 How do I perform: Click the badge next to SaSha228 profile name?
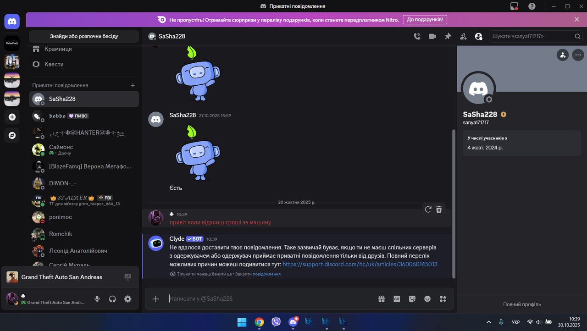[x=504, y=115]
